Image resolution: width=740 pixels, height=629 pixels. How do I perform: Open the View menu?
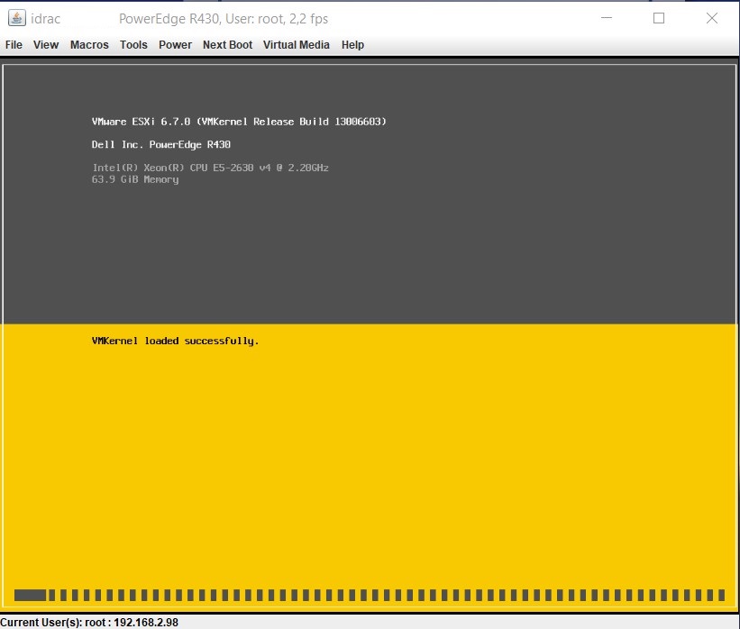(46, 45)
